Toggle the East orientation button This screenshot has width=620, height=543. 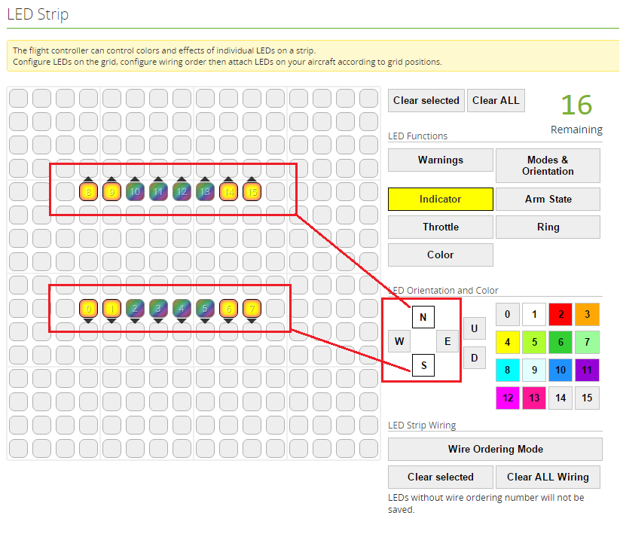pyautogui.click(x=447, y=341)
